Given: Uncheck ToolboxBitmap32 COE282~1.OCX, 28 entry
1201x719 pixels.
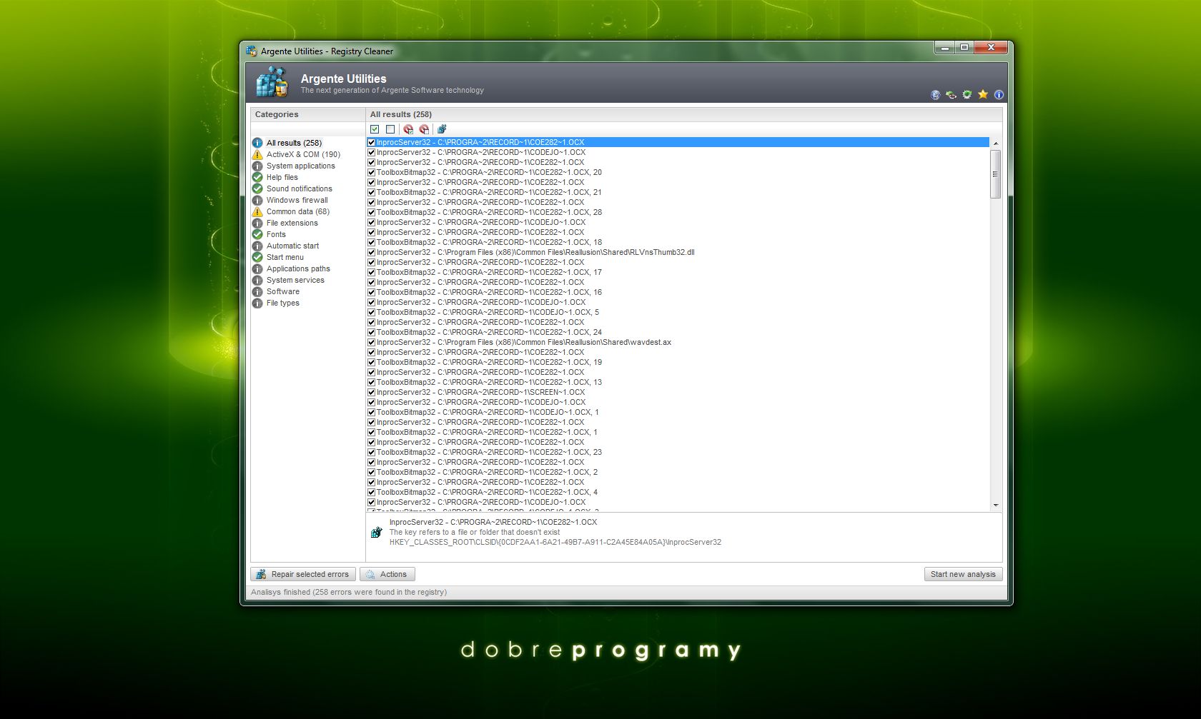Looking at the screenshot, I should [x=371, y=212].
